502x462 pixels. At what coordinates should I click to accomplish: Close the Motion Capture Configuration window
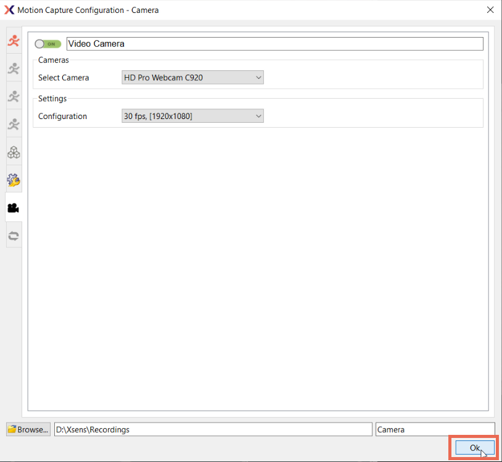tap(490, 10)
